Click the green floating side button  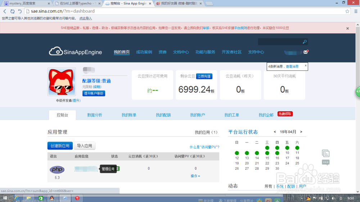358,92
